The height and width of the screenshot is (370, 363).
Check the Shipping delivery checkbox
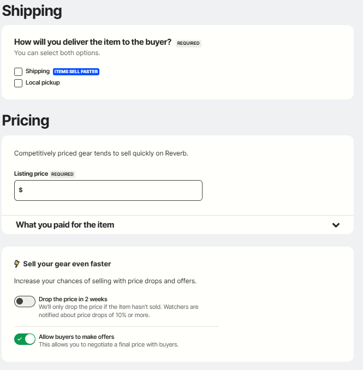coord(18,71)
